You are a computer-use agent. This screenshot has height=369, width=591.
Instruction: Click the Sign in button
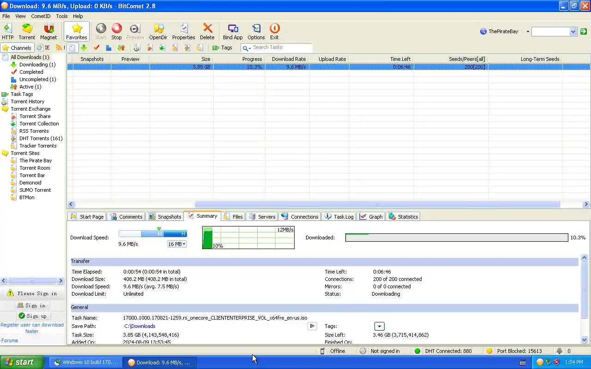pyautogui.click(x=31, y=305)
